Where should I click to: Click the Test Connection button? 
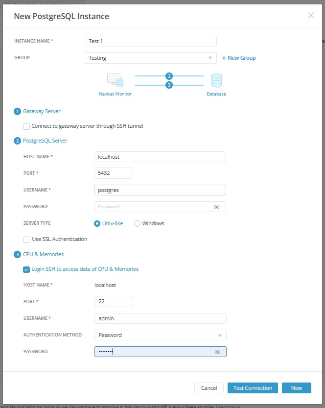tap(253, 388)
